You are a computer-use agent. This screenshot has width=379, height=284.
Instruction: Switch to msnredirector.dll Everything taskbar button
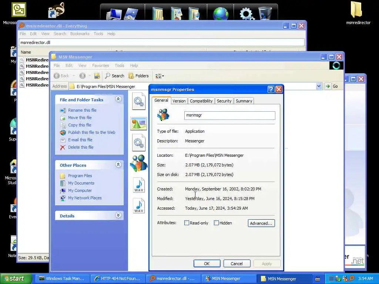click(x=172, y=279)
